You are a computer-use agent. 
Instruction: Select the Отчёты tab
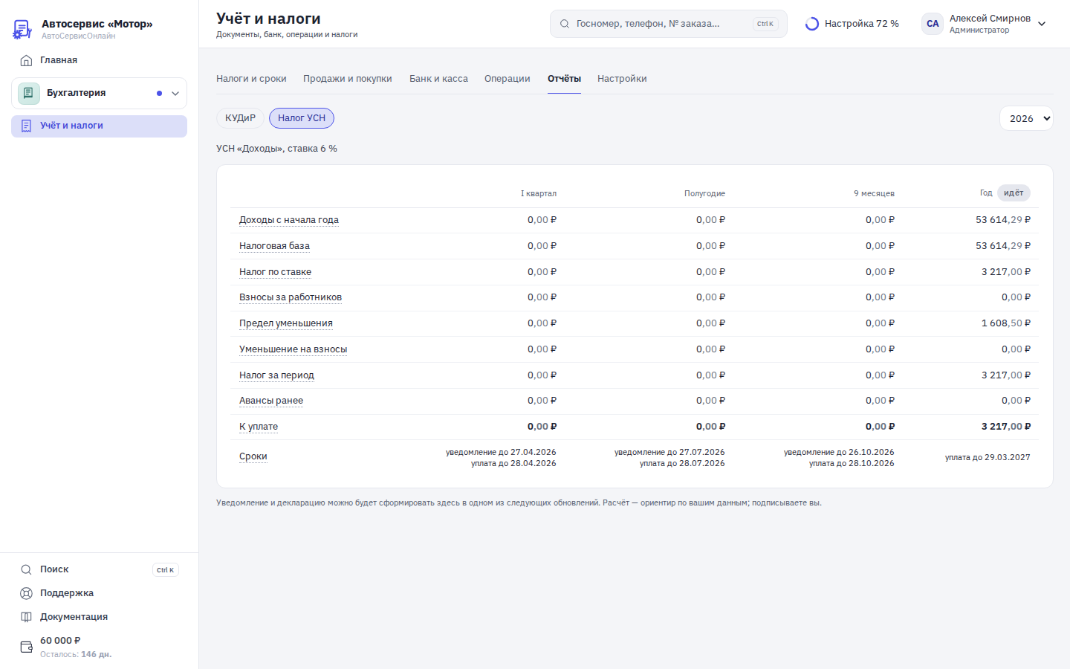[565, 79]
